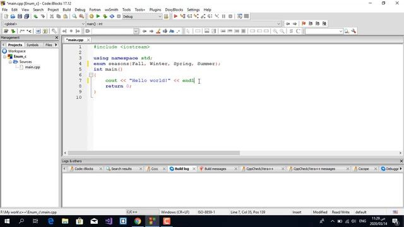Open the text search combo box dropdown
Screen dimensions: 404x227
click(x=136, y=31)
